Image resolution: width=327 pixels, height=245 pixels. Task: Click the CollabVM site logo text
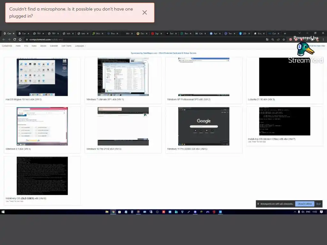(x=7, y=46)
